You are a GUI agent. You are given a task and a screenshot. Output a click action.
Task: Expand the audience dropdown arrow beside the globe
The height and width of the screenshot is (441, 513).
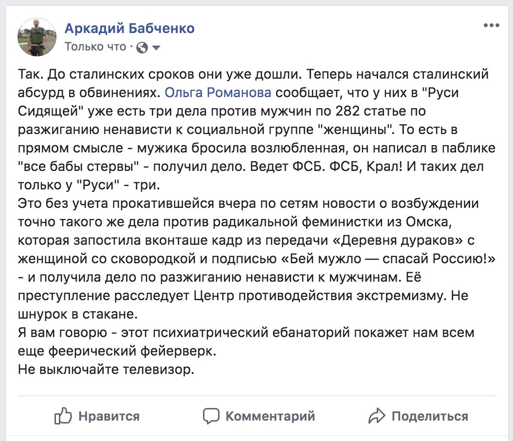coord(156,48)
